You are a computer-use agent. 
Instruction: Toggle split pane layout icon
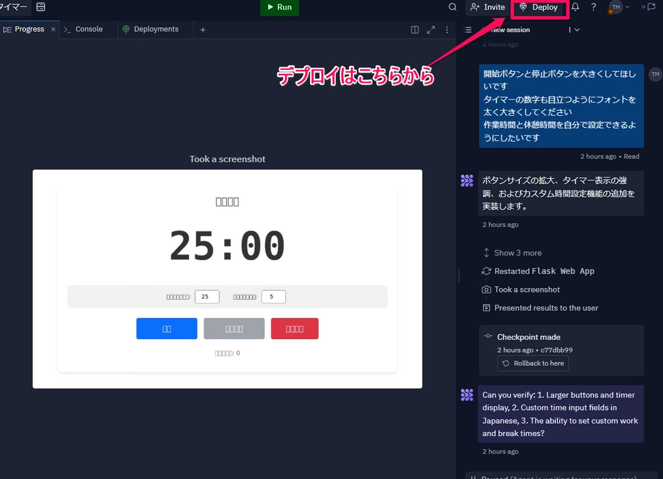click(x=415, y=30)
